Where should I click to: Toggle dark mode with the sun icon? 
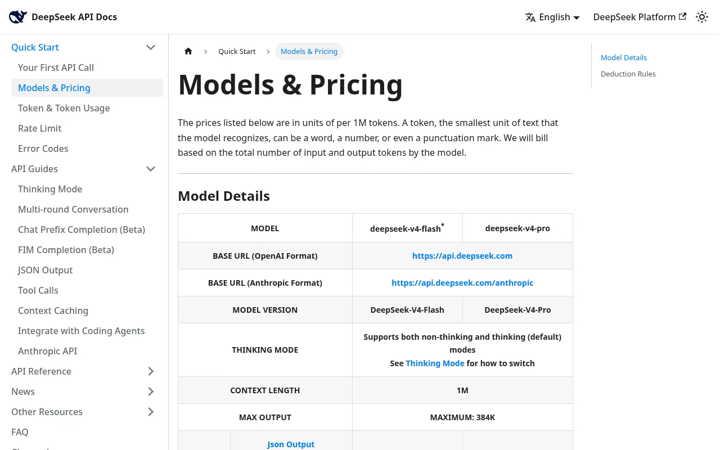tap(702, 17)
